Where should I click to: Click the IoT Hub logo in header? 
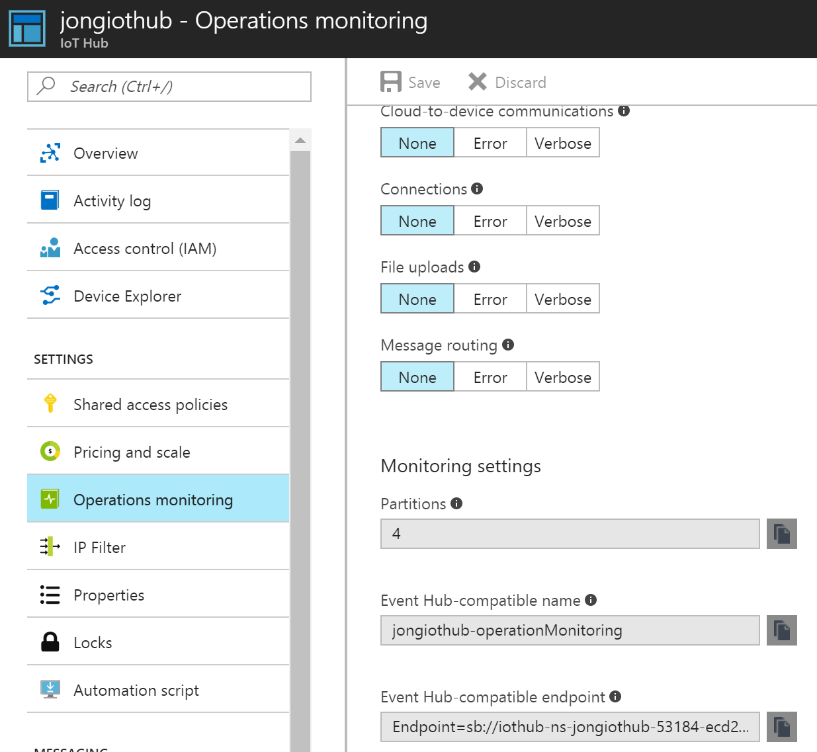[27, 28]
